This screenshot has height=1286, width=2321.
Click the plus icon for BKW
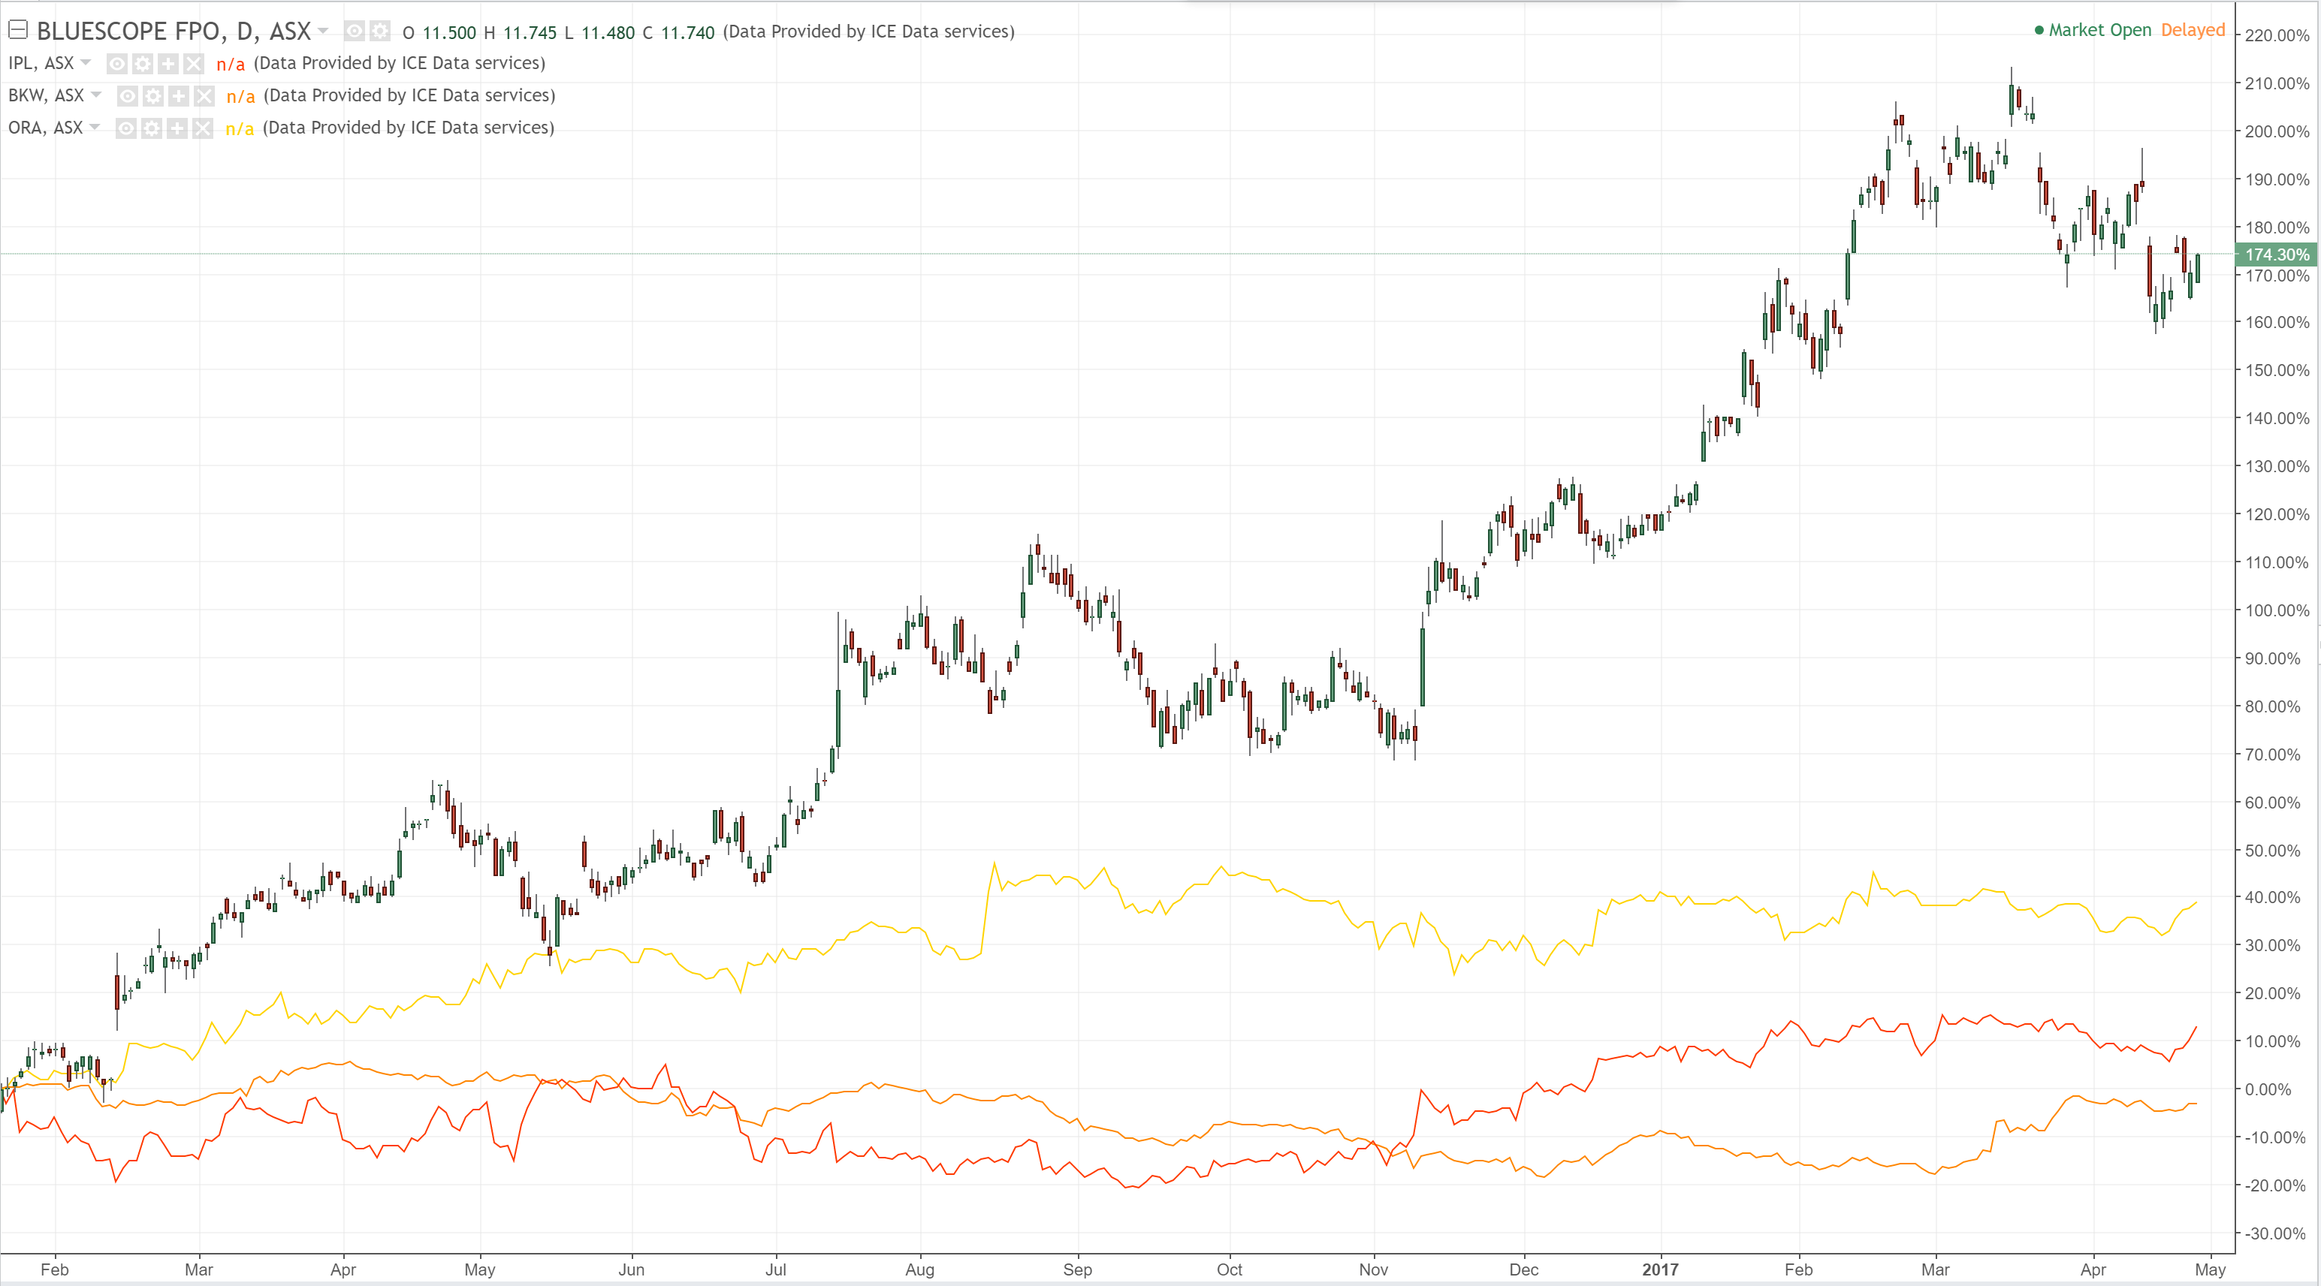(179, 96)
